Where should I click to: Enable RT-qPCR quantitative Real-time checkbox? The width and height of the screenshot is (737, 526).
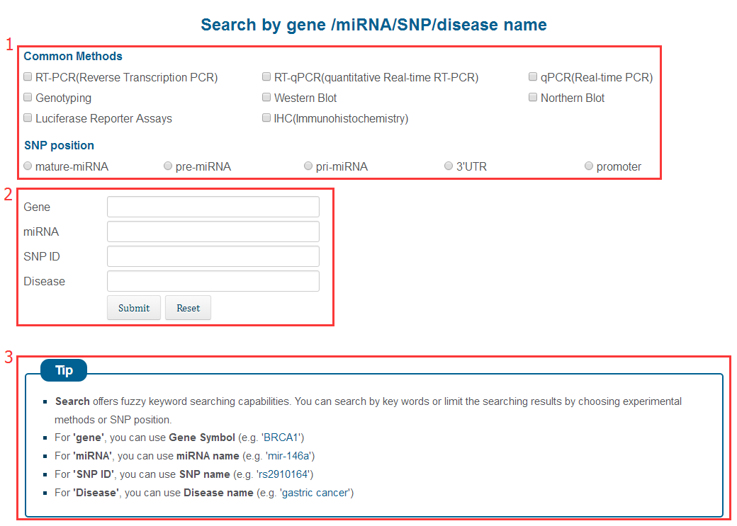267,77
